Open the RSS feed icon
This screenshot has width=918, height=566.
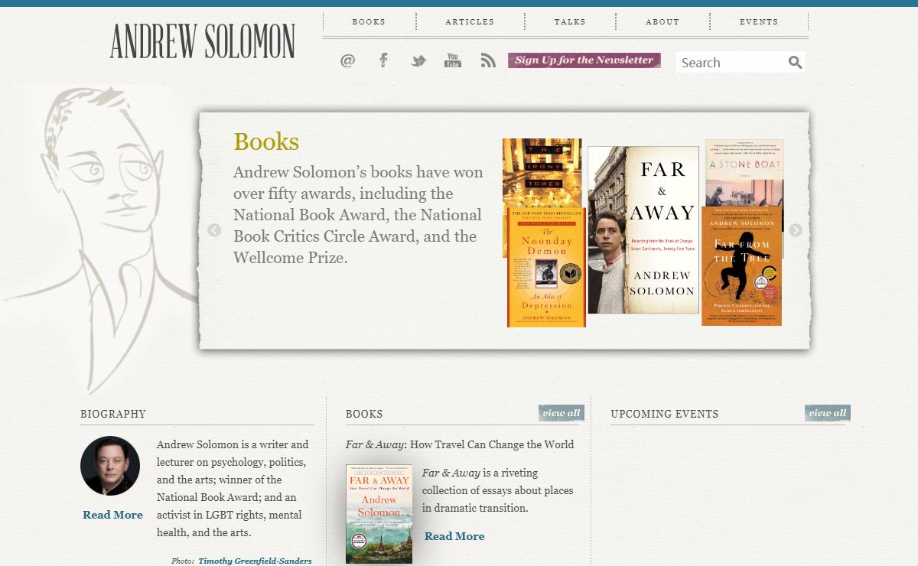click(488, 60)
